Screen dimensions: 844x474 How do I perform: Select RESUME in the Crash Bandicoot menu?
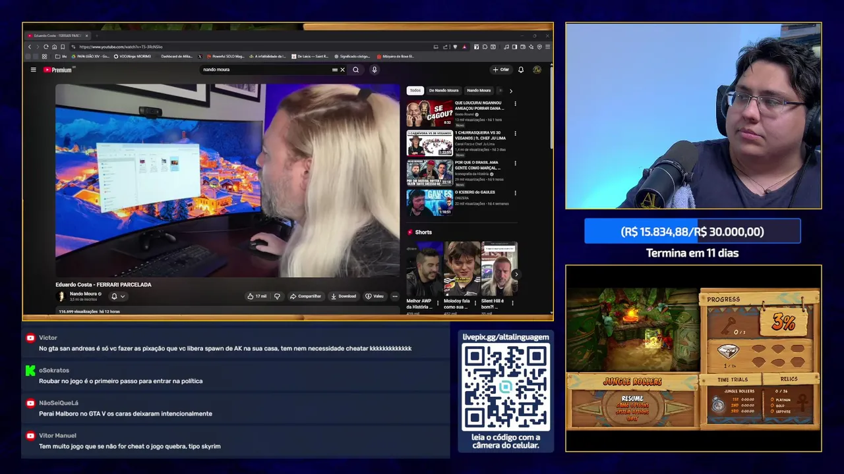[x=632, y=398]
